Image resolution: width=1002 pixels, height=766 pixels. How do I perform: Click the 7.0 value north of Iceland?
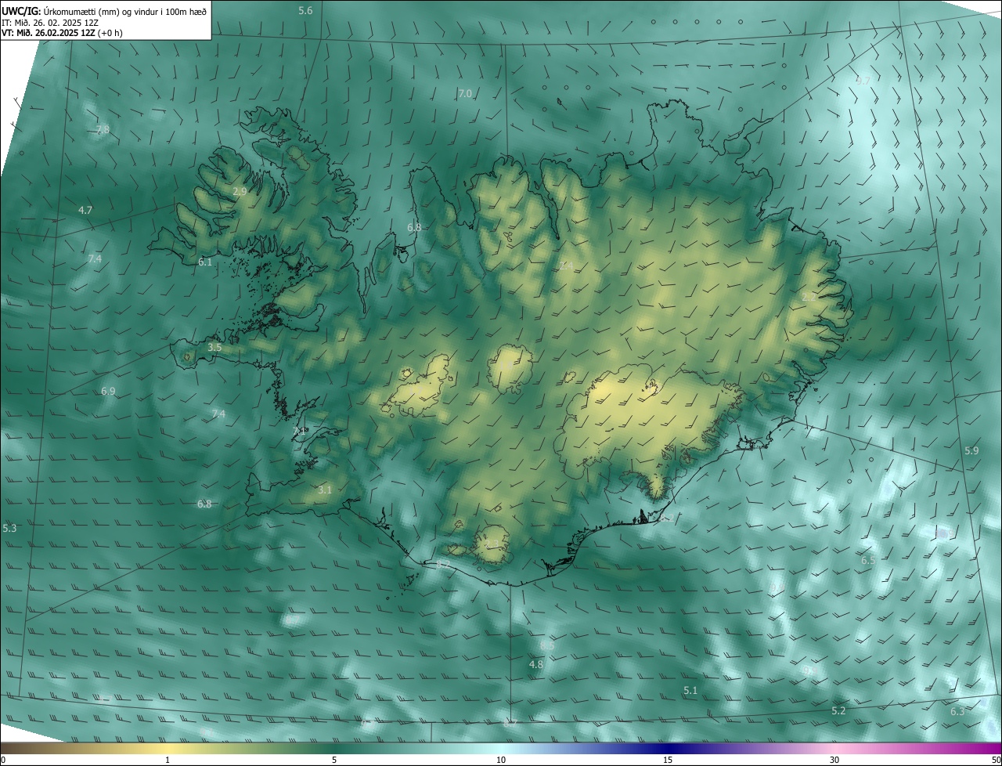point(465,93)
